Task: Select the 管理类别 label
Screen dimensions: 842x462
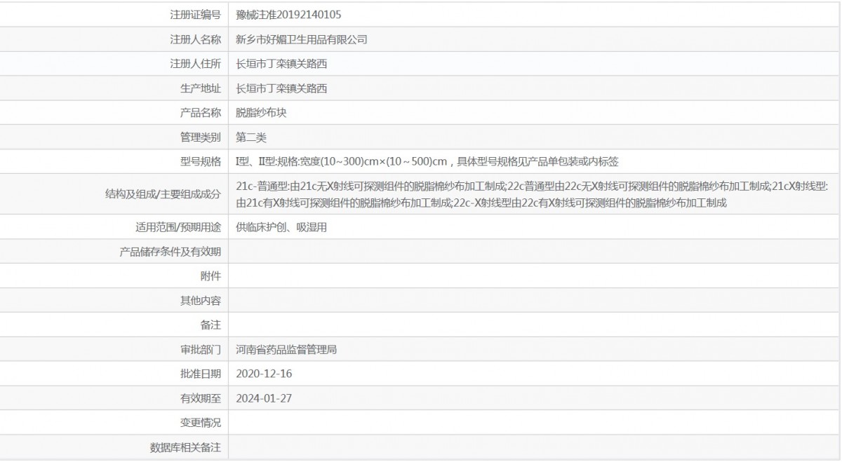Action: 201,137
